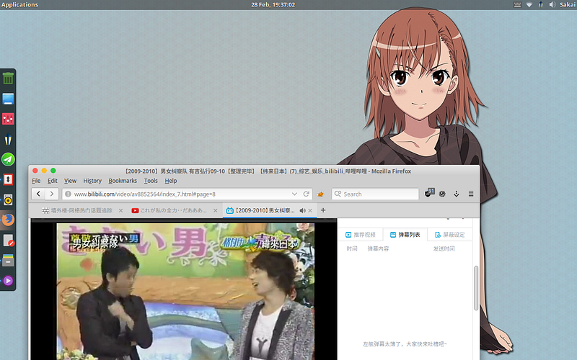The image size is (577, 360).
Task: Open the Edit menu
Action: (x=52, y=181)
